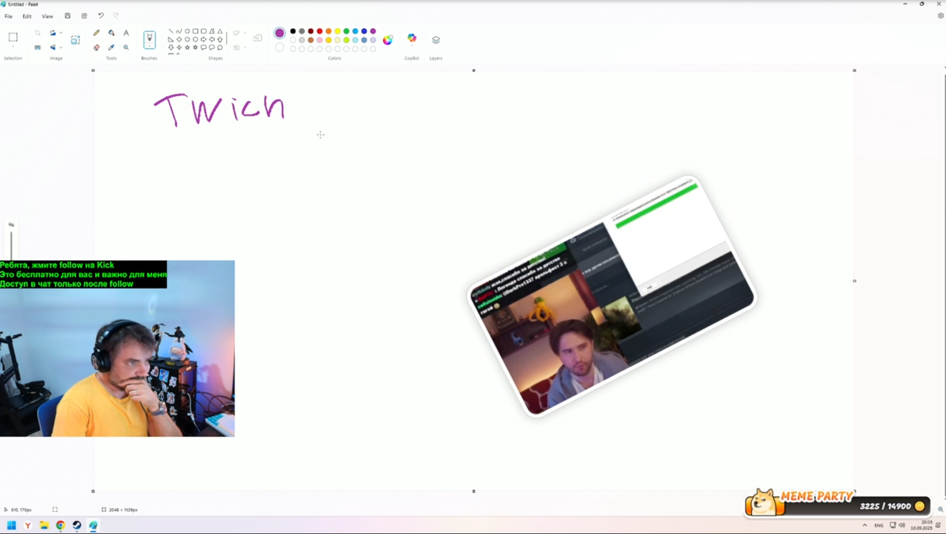Show hidden system tray icons
The height and width of the screenshot is (534, 946).
click(x=865, y=525)
